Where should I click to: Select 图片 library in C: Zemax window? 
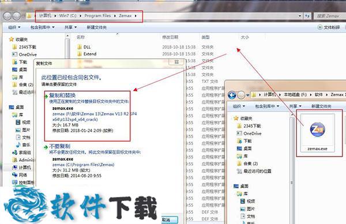coord(23,130)
